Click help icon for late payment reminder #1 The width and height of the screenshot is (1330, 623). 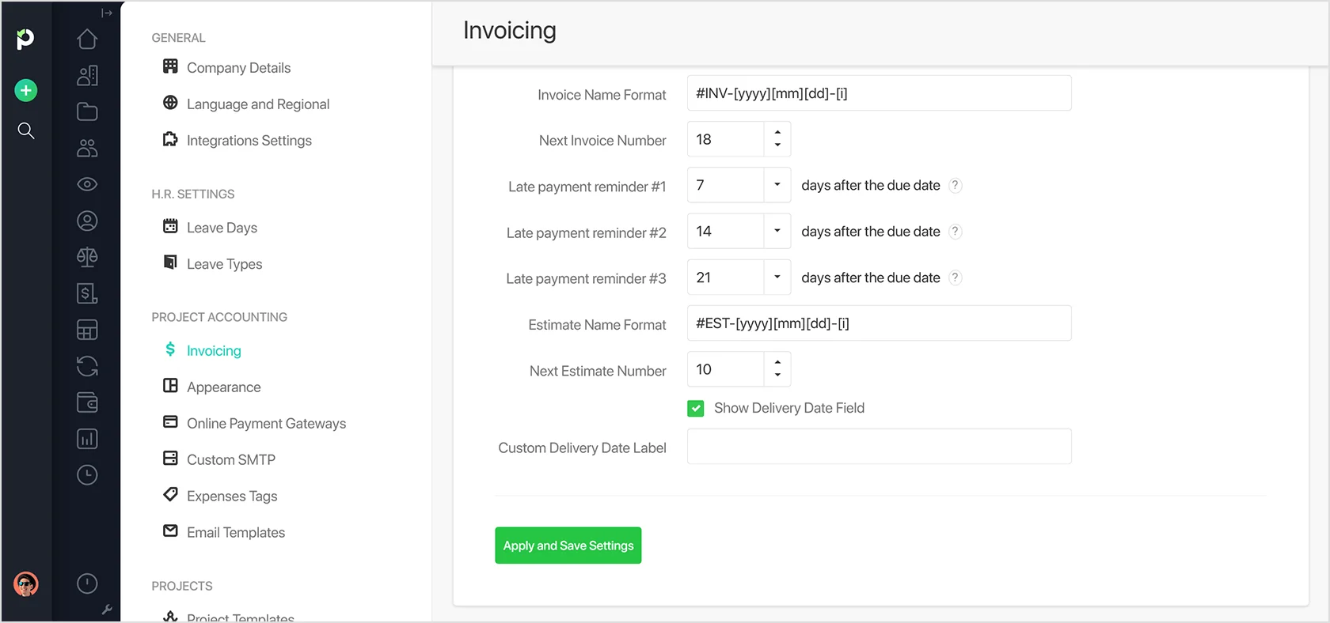[956, 185]
